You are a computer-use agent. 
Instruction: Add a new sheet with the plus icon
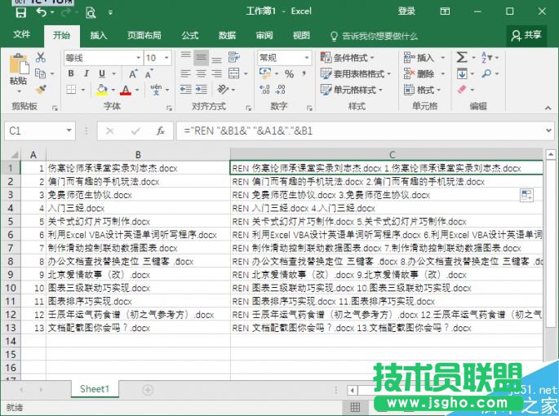(x=148, y=390)
